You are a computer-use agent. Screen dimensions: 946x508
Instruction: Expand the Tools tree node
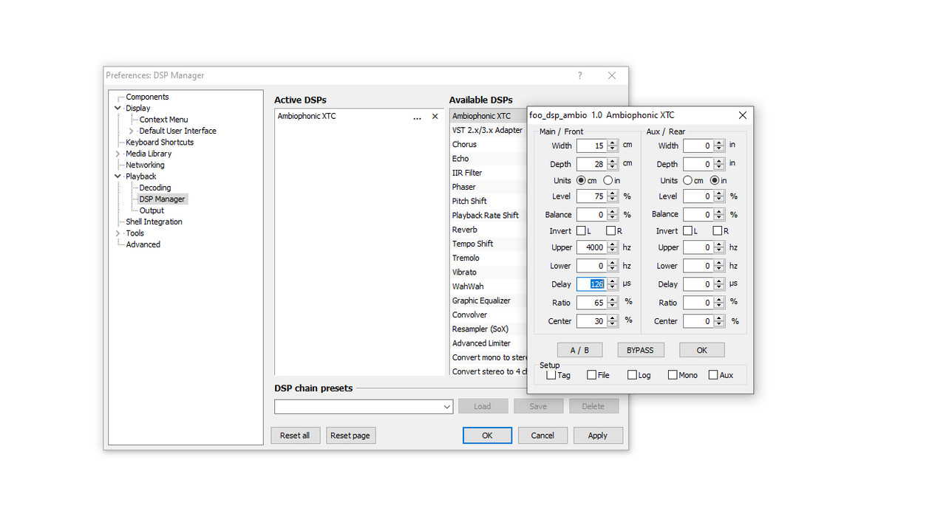(x=118, y=233)
